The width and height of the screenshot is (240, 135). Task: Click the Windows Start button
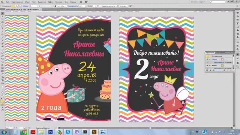[x=4, y=132]
